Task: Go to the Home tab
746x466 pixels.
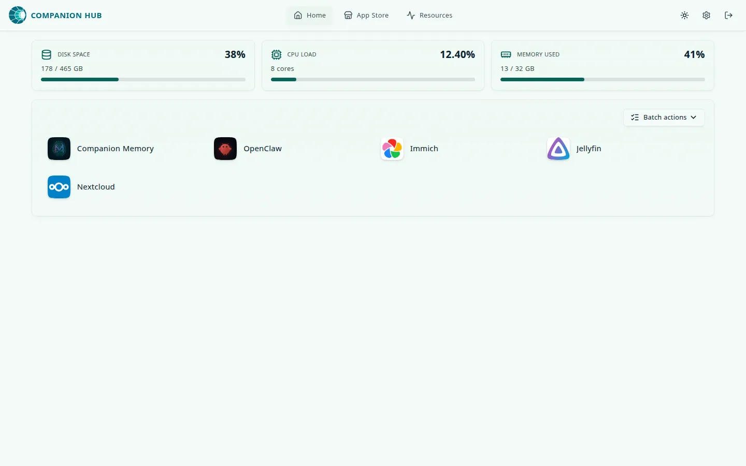Action: tap(310, 16)
